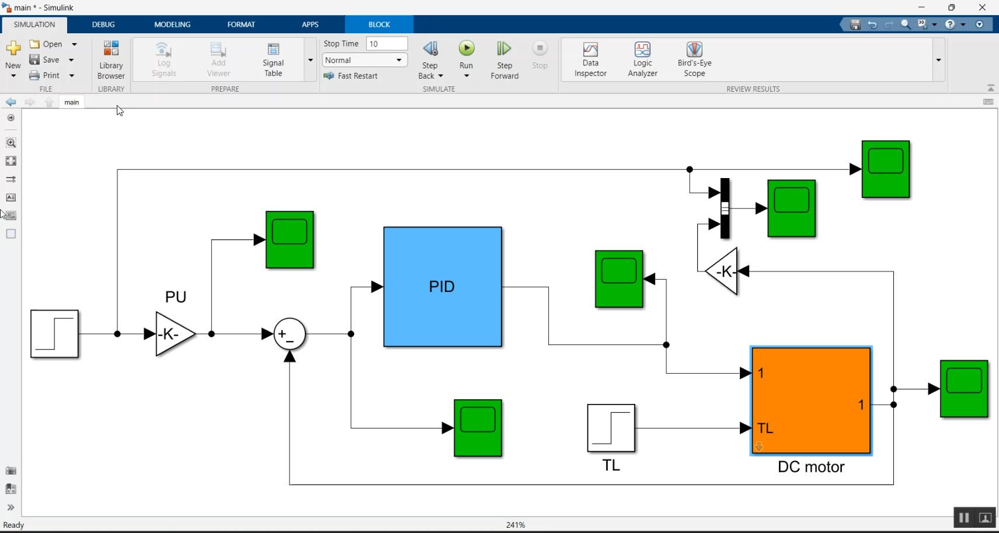
Task: Open the Bird's-Eye Scope
Action: pos(694,60)
